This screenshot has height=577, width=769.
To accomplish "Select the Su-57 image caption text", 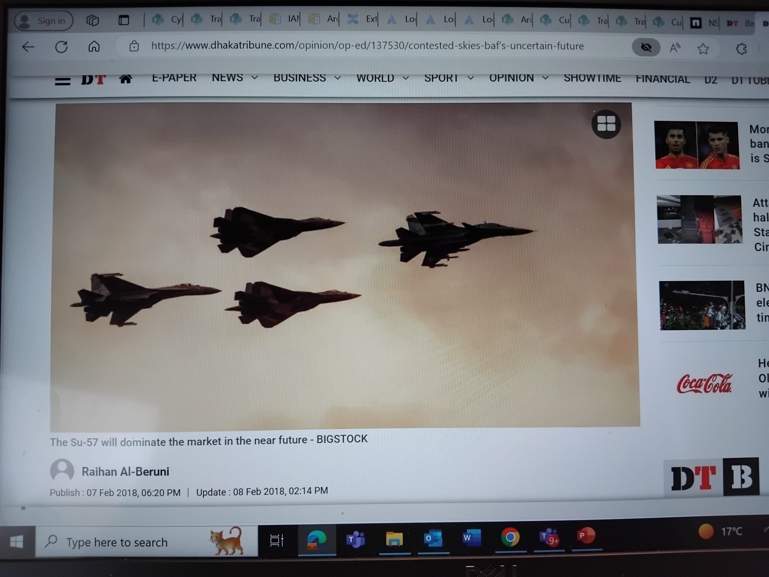I will coord(208,441).
